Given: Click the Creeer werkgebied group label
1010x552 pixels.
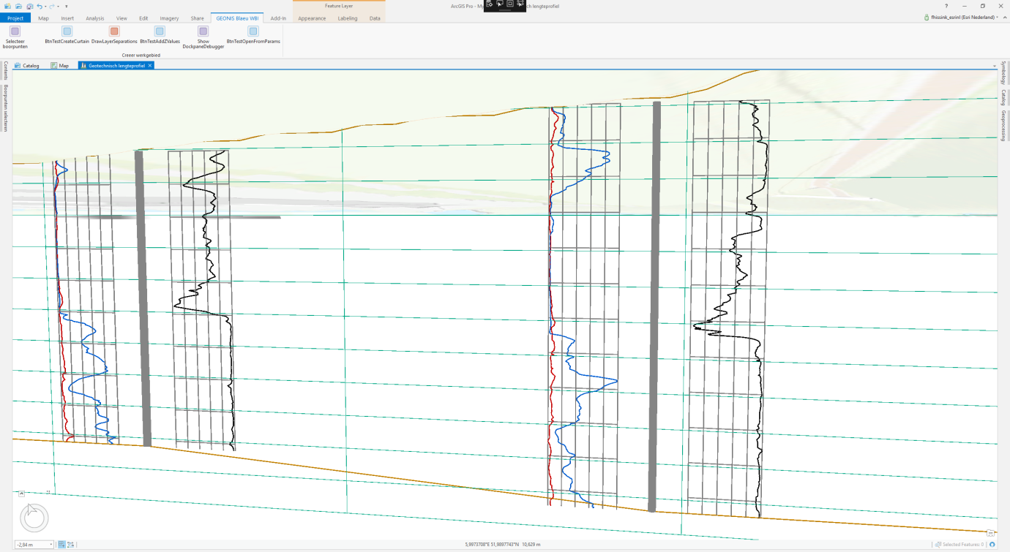Looking at the screenshot, I should (x=141, y=55).
